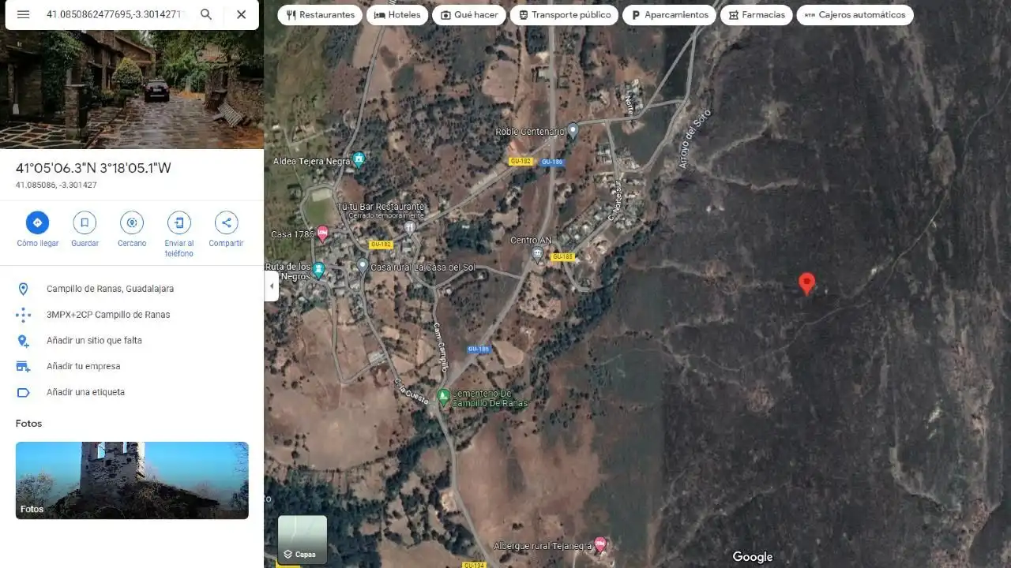This screenshot has width=1011, height=568.
Task: Send location to phone icon
Action: 179,222
